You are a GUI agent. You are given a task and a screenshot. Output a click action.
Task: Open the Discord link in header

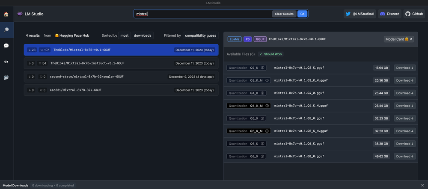389,14
